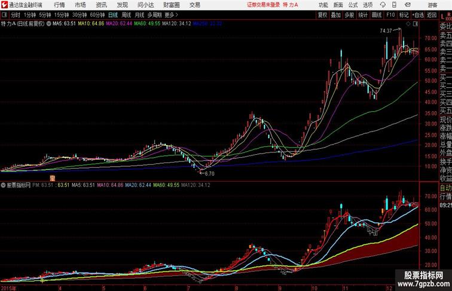Image resolution: width=452 pixels, height=291 pixels.
Task: Open the mail envelope icon
Action: [408, 5]
